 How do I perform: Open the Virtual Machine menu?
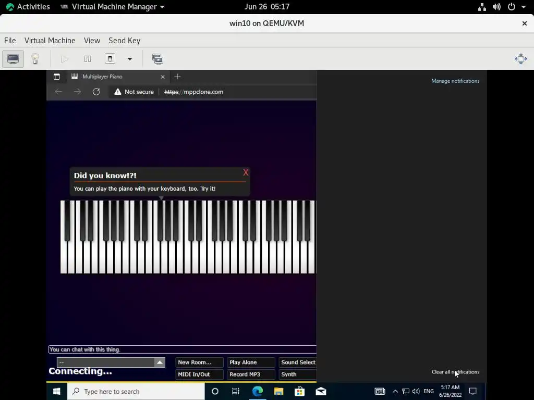(50, 41)
